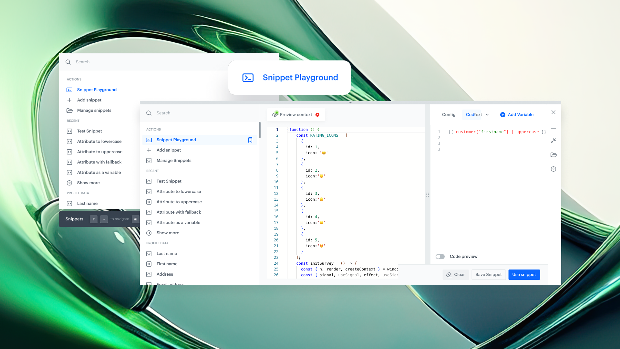This screenshot has height=349, width=620.
Task: Select the Code tab
Action: tap(470, 115)
